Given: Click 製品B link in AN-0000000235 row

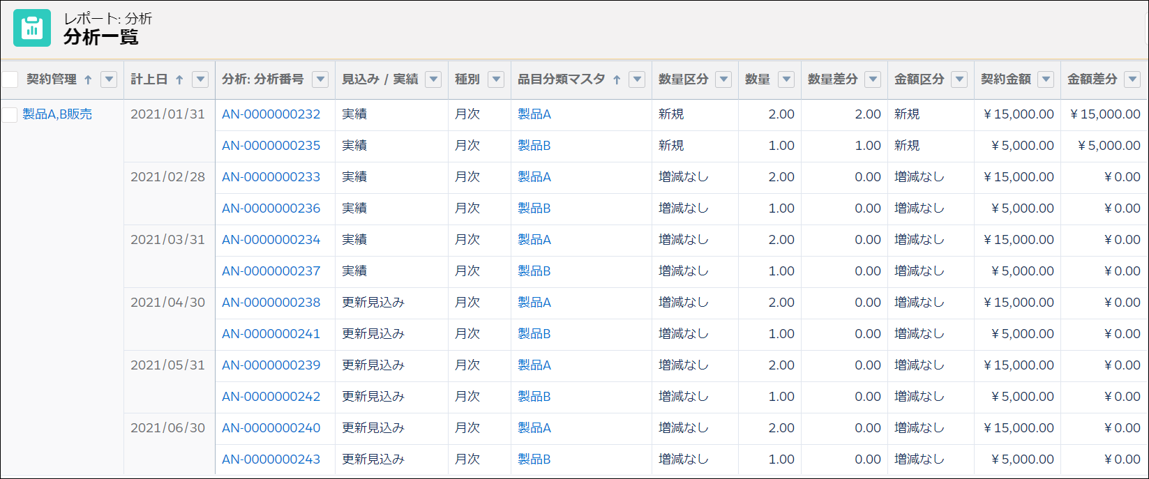Looking at the screenshot, I should (x=534, y=146).
